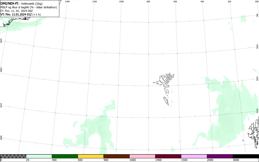Click the "60N" latitude label
Screen dimensions: 259x162
click(x=1, y=138)
